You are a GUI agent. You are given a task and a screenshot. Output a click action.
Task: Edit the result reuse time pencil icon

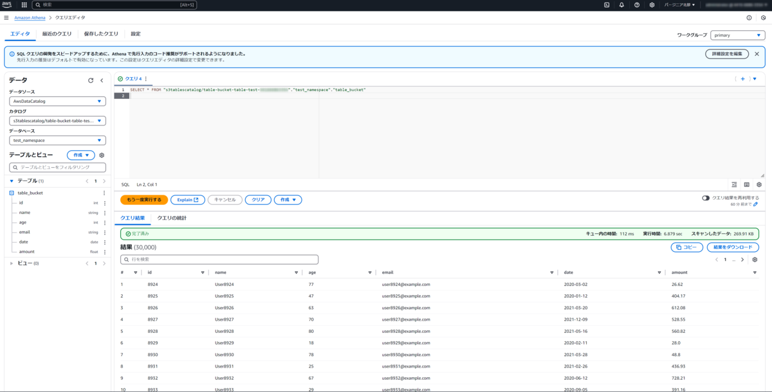point(756,204)
